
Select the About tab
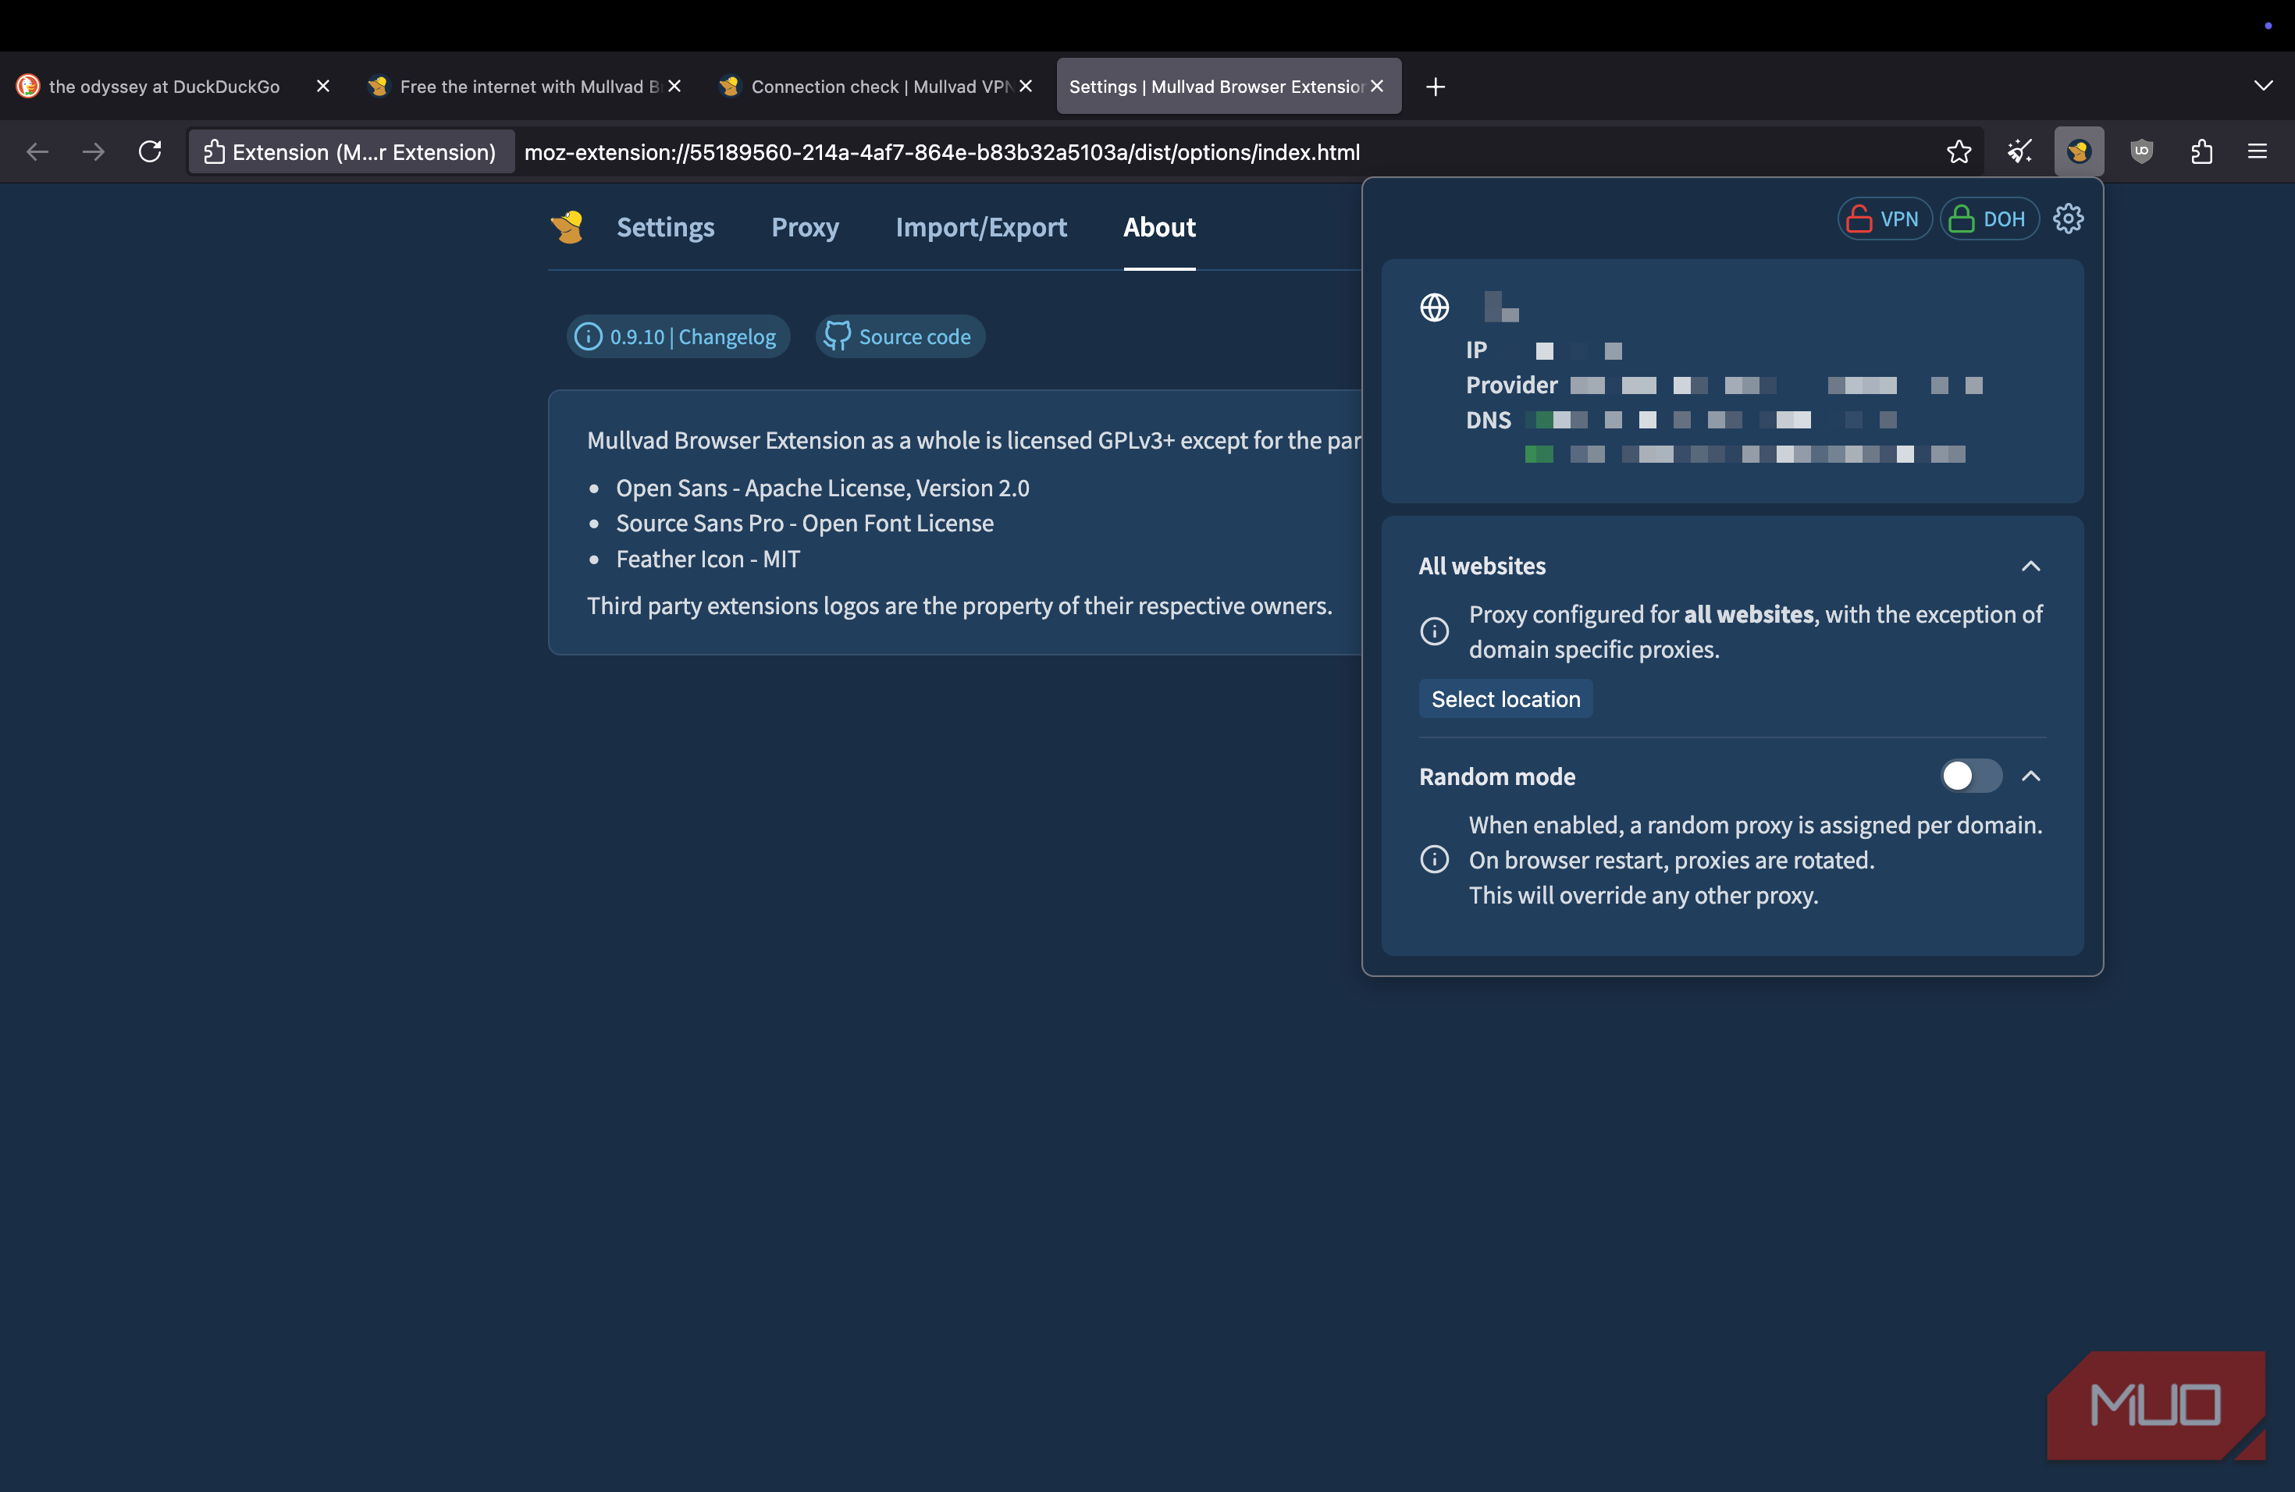tap(1159, 227)
